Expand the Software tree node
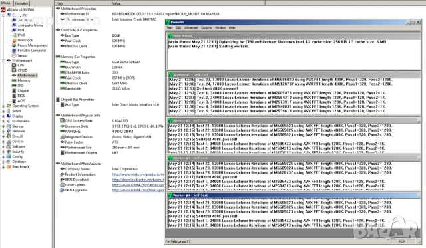426x248 pixels. coord(3,146)
